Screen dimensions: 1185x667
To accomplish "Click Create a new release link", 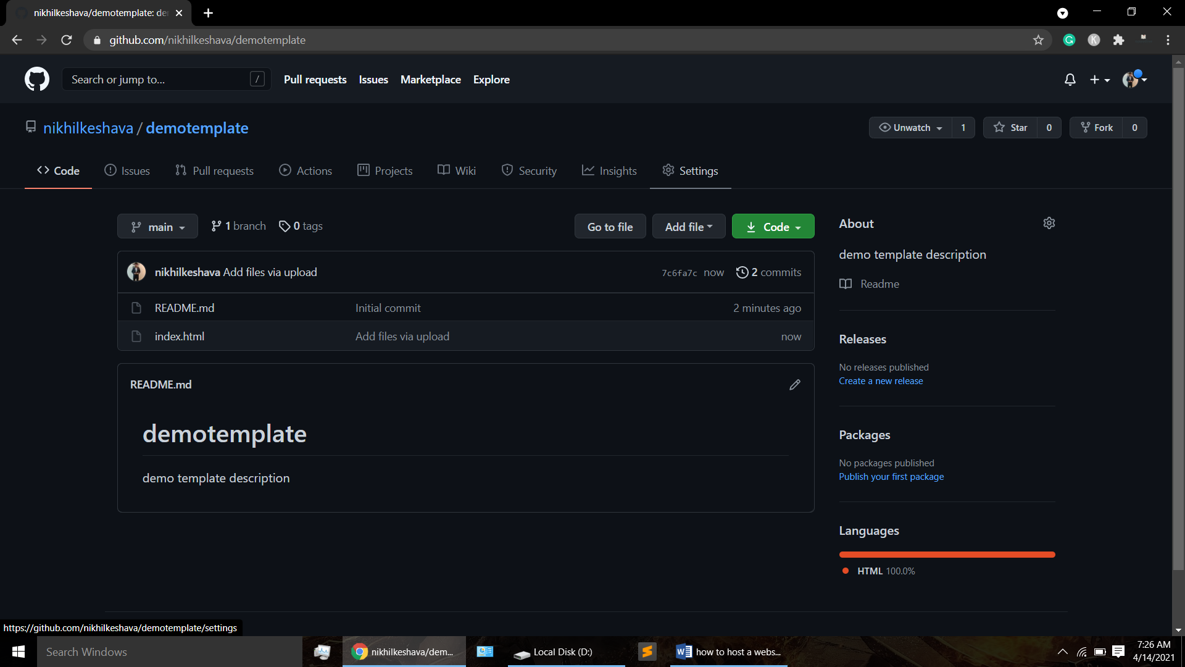I will 881,381.
